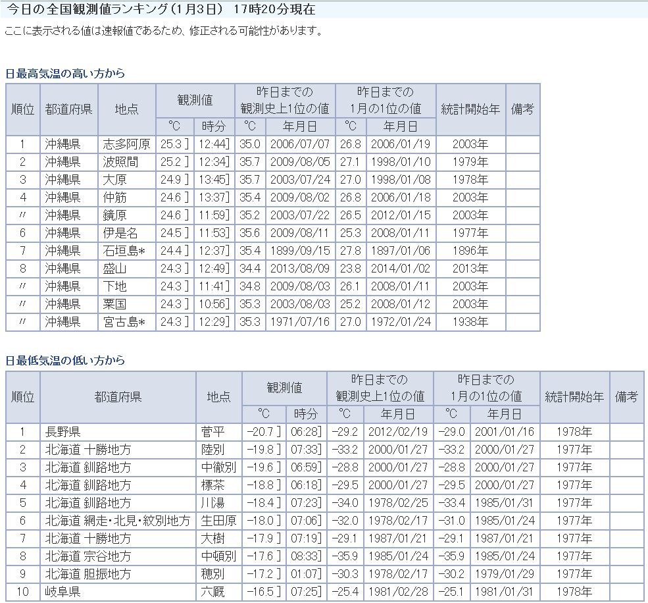Click the 志多阿原 station name
648x603 pixels.
tap(126, 144)
